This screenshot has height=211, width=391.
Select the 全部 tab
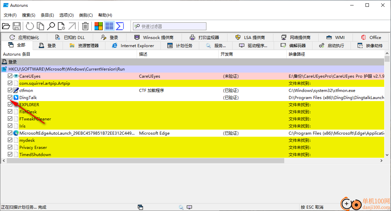click(17, 45)
